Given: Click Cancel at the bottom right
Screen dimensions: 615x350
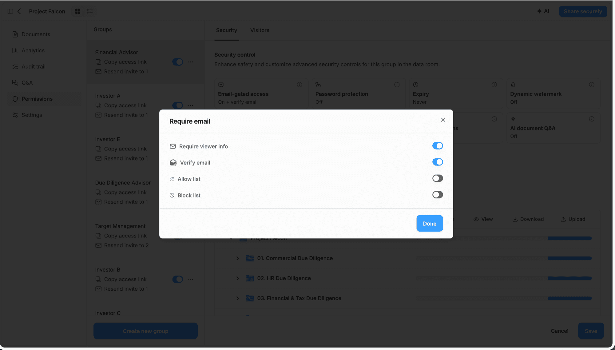Looking at the screenshot, I should coord(559,331).
